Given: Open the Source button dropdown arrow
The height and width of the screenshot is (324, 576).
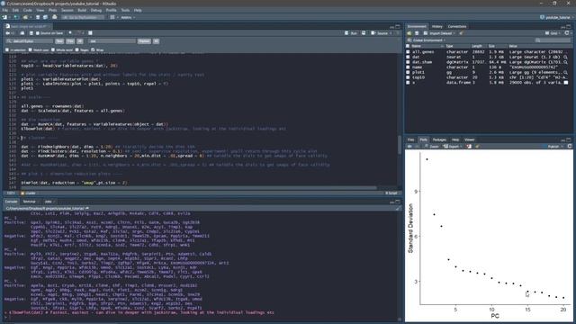Looking at the screenshot, I should click(x=390, y=33).
